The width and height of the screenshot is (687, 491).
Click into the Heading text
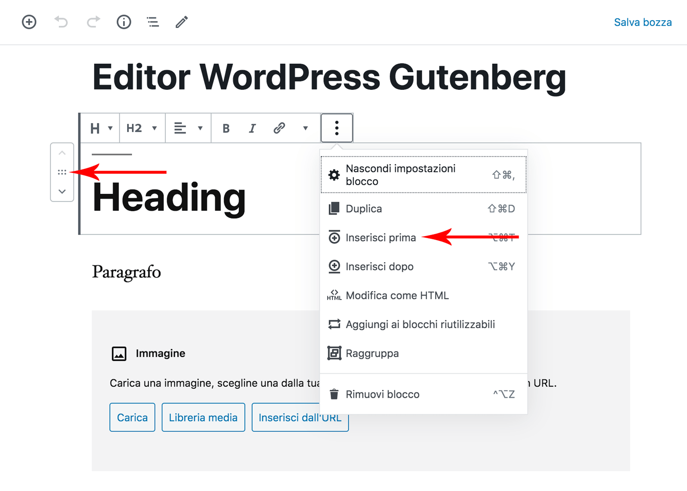point(169,197)
